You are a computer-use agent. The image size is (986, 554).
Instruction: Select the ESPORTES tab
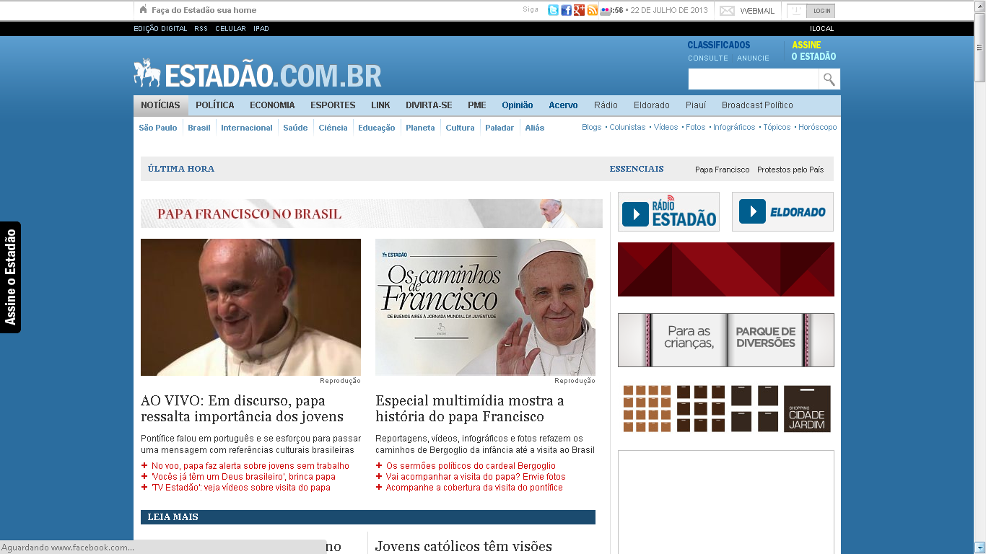tap(333, 105)
